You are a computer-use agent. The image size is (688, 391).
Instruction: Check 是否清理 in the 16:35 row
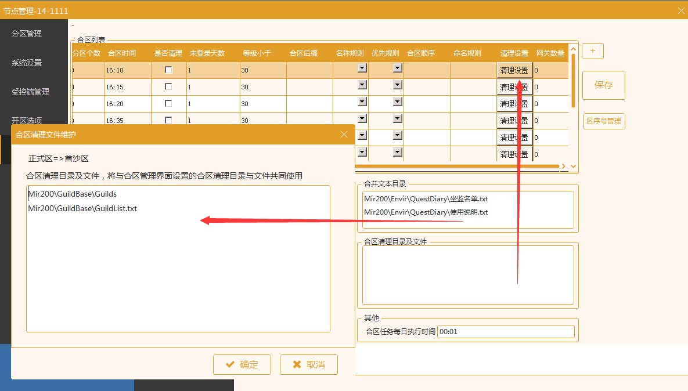click(x=169, y=120)
